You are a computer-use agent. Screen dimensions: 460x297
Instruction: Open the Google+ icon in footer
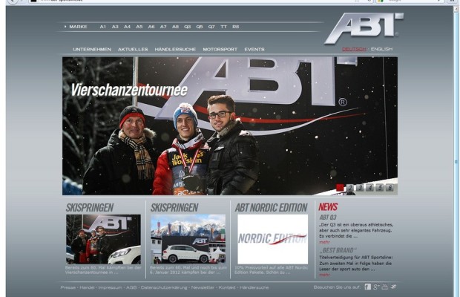[x=376, y=287]
